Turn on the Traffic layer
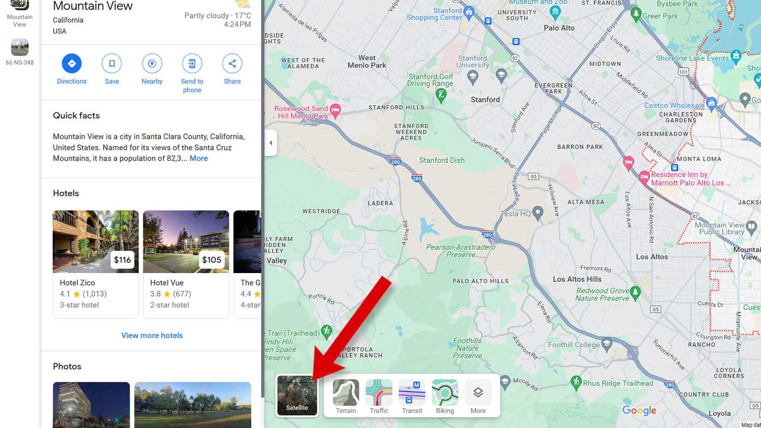Viewport: 761px width, 428px height. [379, 397]
